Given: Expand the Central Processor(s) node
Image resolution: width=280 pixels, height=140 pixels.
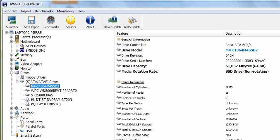Looking at the screenshot, I should (x=12, y=37).
